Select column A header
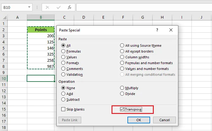The width and height of the screenshot is (212, 131). (17, 17)
